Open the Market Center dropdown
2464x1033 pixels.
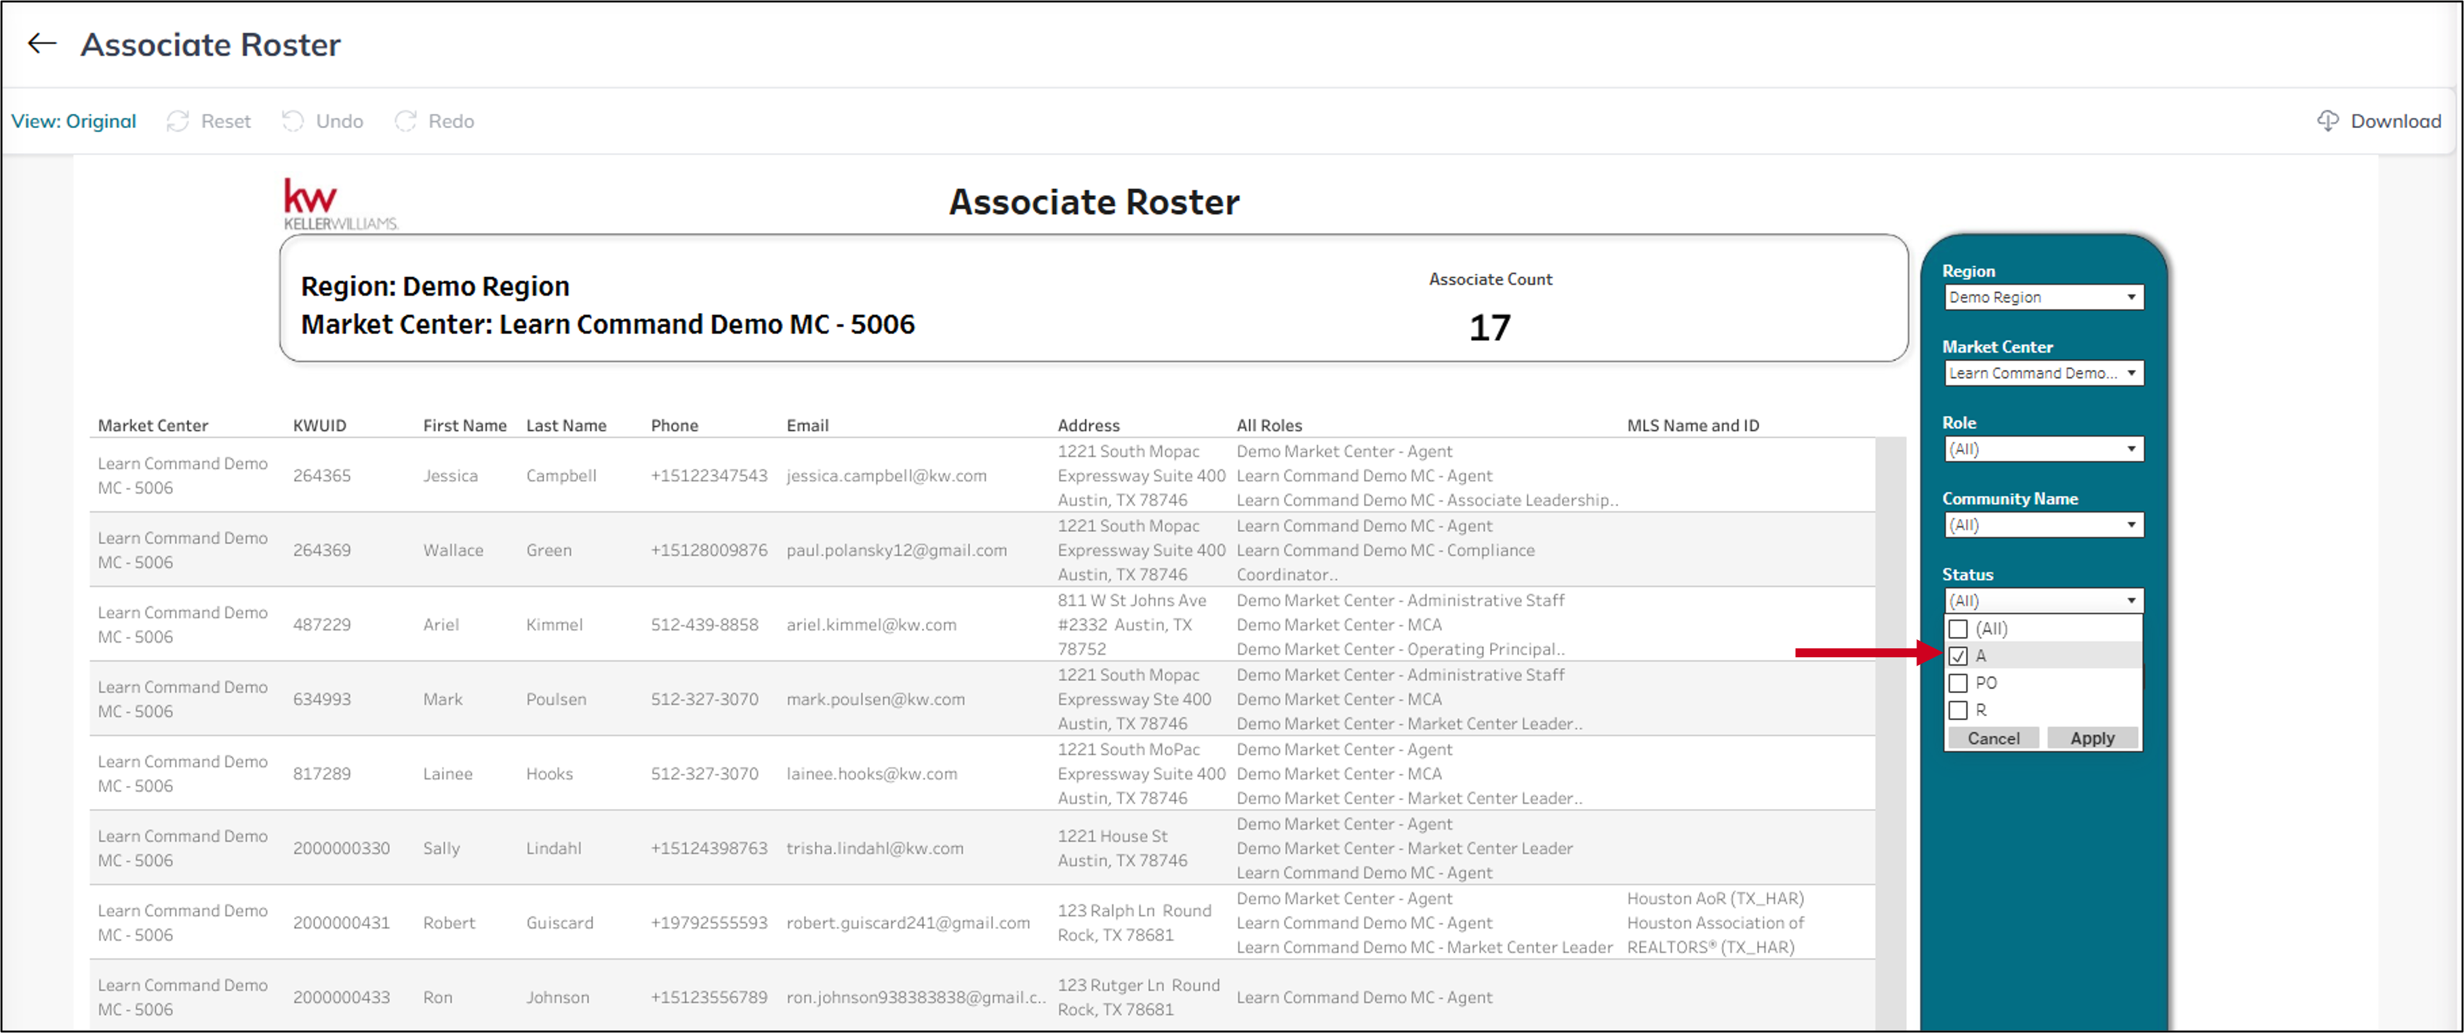click(2043, 373)
